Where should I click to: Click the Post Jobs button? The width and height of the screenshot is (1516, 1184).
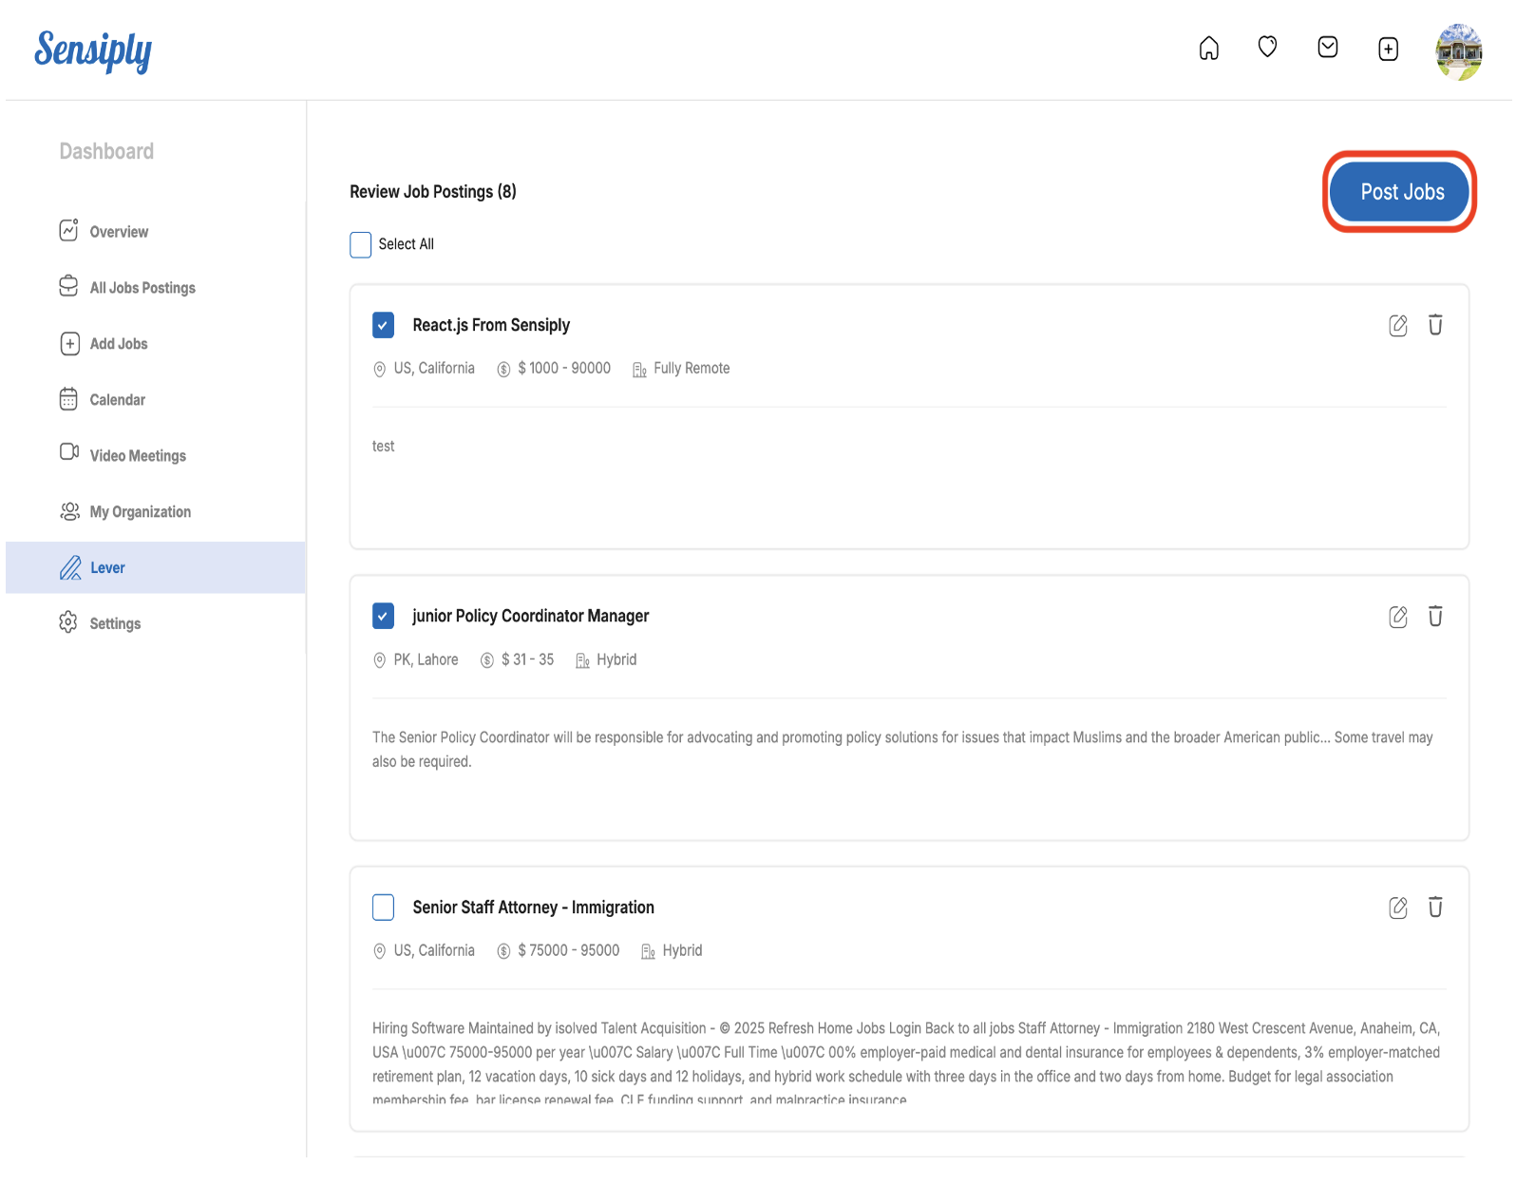pos(1400,192)
